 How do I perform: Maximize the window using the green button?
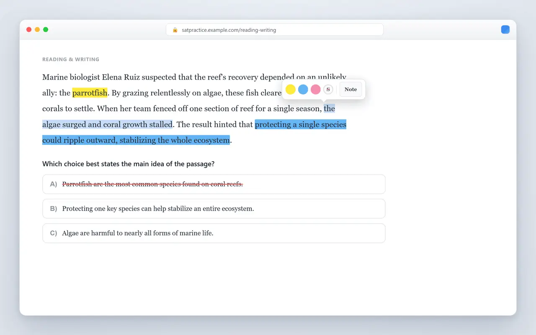pyautogui.click(x=46, y=30)
